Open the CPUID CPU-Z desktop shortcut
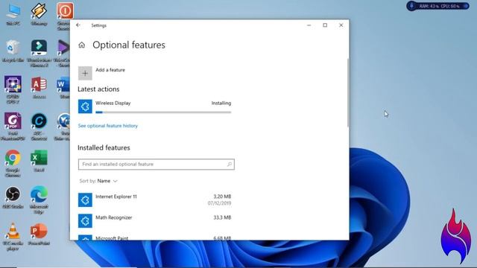The height and width of the screenshot is (268, 477). click(x=13, y=89)
